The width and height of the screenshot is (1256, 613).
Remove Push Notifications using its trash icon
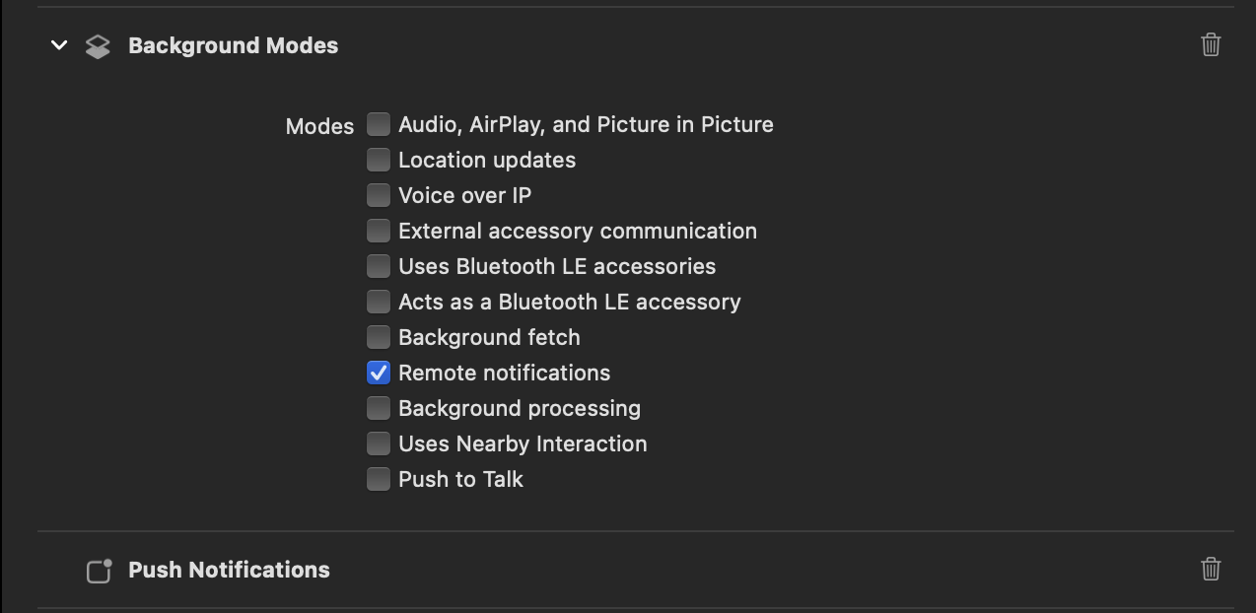(x=1211, y=569)
